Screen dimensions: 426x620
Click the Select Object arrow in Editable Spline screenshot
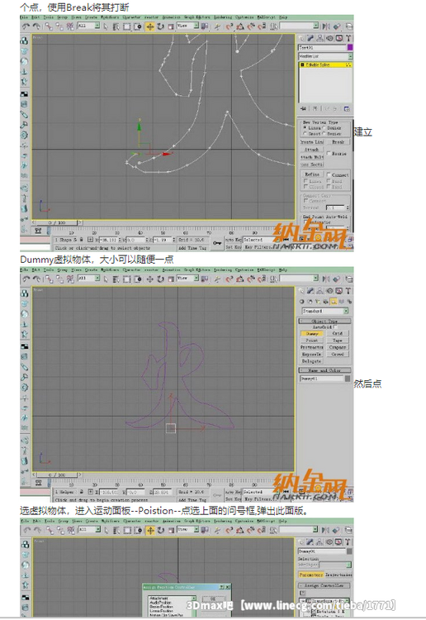[106, 26]
